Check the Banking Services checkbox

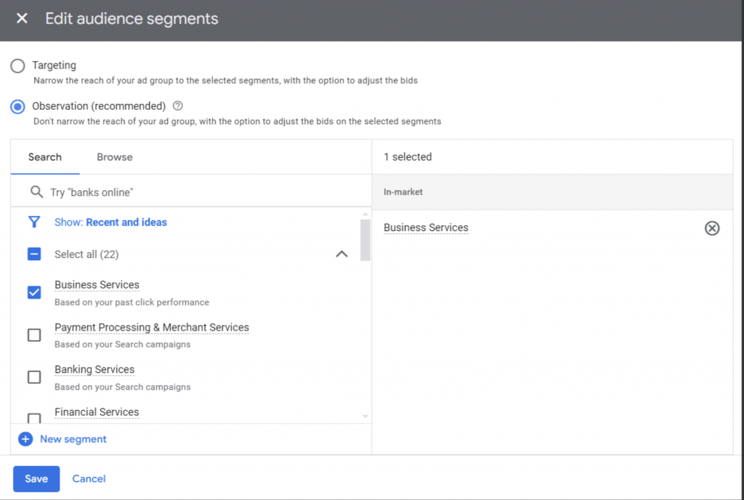tap(34, 377)
